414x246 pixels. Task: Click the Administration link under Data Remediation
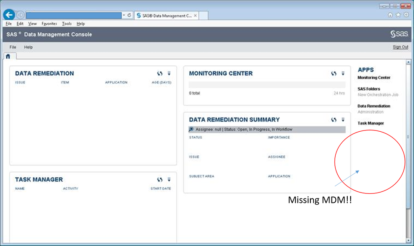click(370, 112)
